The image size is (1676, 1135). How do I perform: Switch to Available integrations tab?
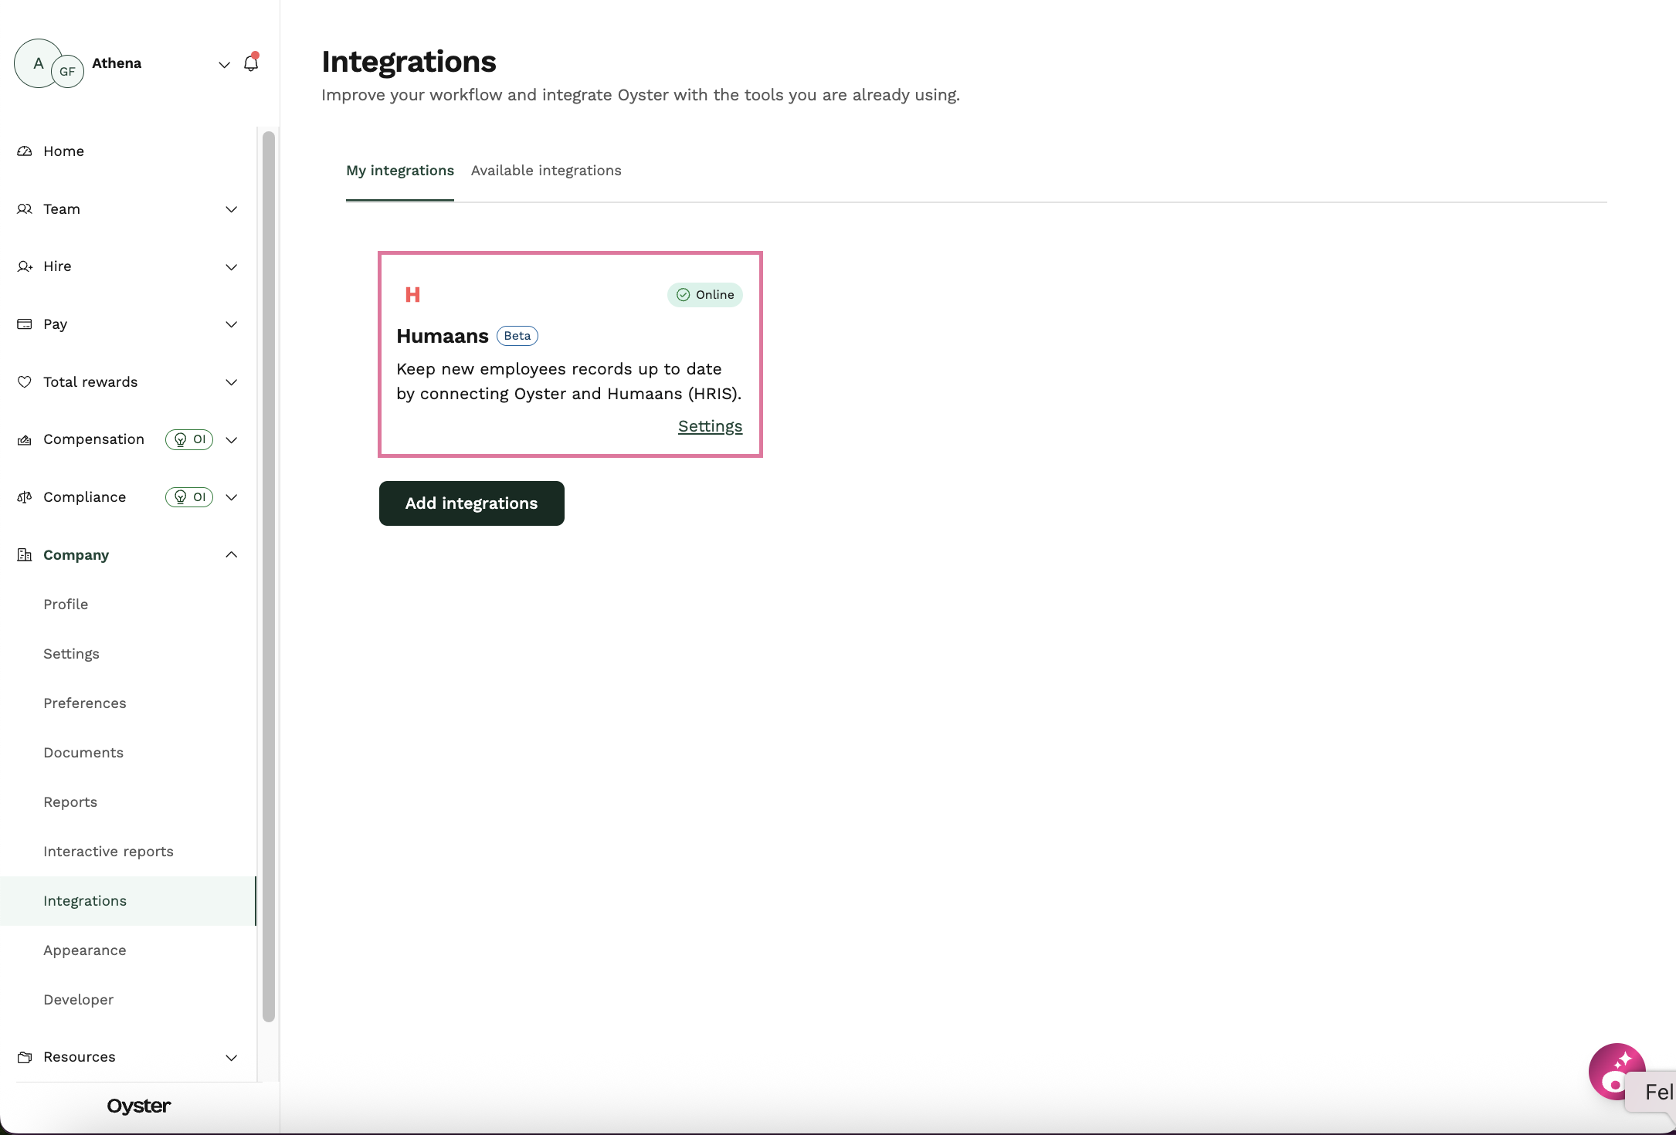pos(546,171)
